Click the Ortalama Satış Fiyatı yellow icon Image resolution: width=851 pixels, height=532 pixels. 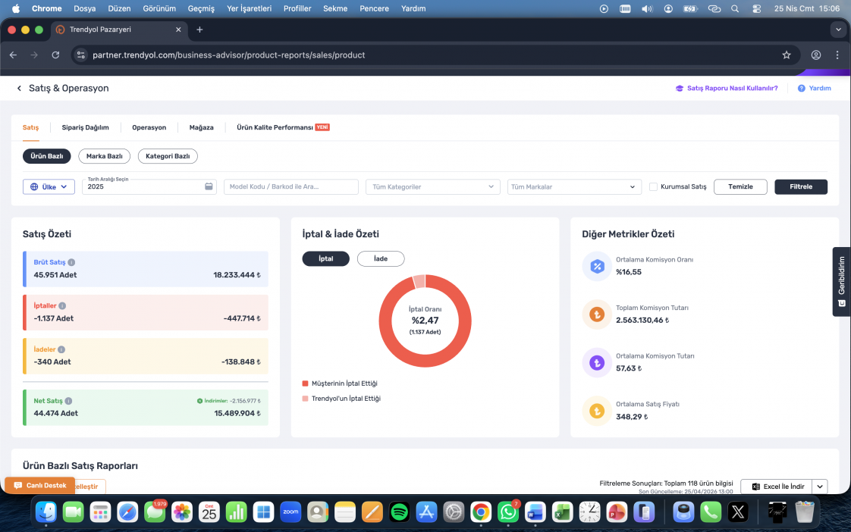[597, 411]
